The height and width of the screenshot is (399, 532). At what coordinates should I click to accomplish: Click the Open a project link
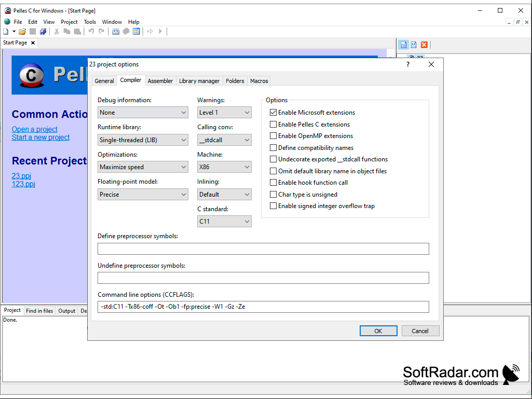coord(35,129)
